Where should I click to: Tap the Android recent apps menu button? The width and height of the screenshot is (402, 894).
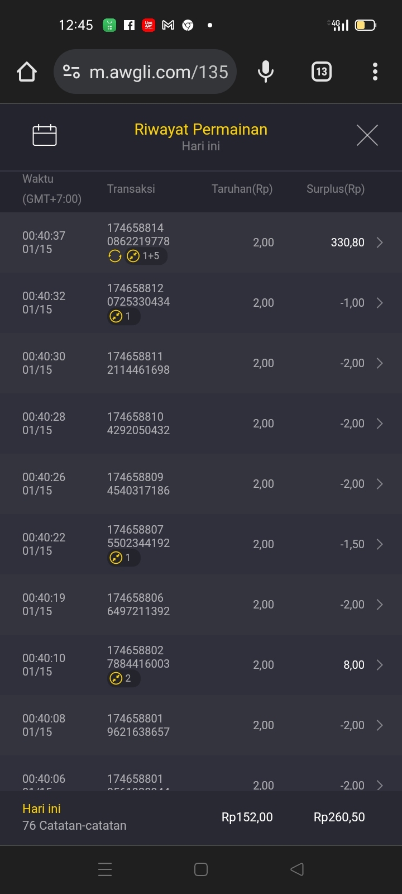point(105,869)
